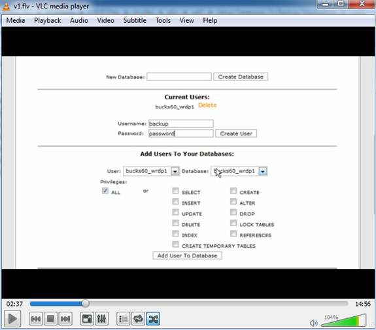
Task: Seek later in the timeline bar
Action: tap(218, 304)
